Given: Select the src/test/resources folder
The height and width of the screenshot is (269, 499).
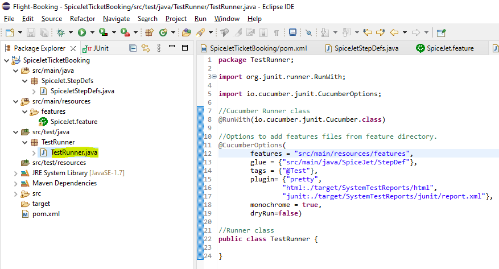Looking at the screenshot, I should [59, 163].
